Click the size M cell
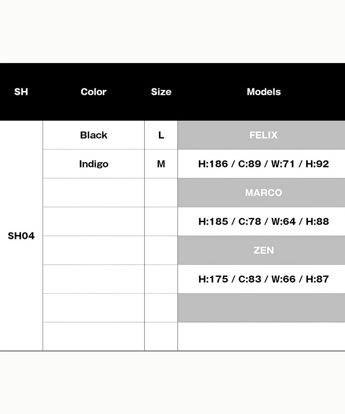The width and height of the screenshot is (345, 414). point(161,164)
